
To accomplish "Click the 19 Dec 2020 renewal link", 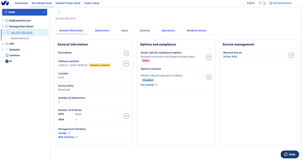I will tap(230, 57).
